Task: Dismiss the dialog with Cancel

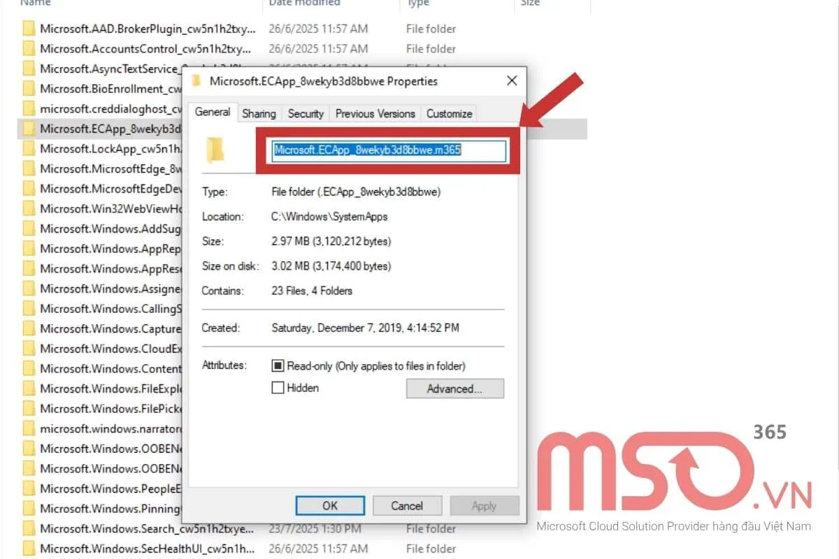Action: pyautogui.click(x=407, y=505)
